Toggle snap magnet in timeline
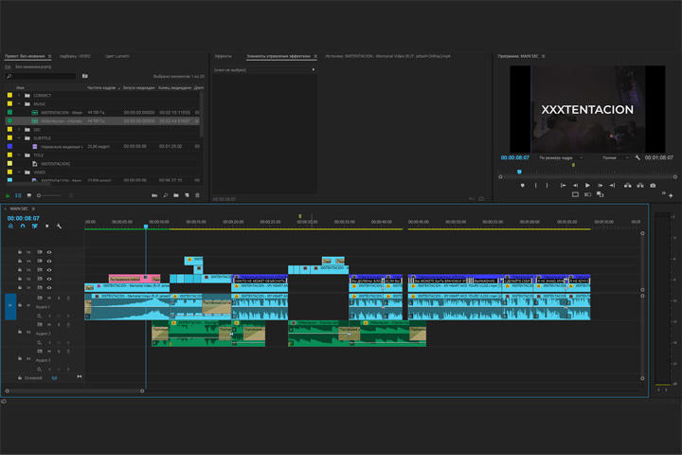Screen dimensions: 682x455 coord(23,227)
